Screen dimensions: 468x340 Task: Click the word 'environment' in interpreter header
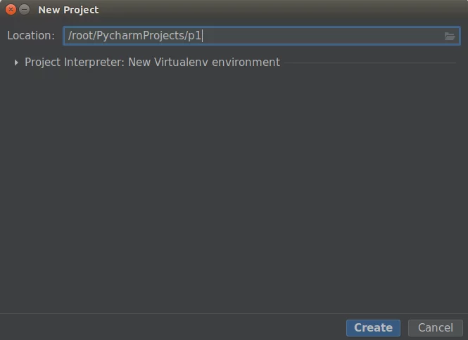coord(246,63)
